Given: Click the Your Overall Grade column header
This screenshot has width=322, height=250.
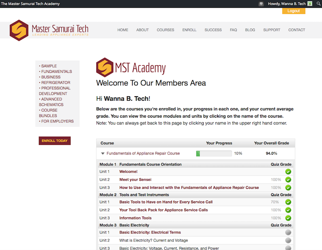Looking at the screenshot, I should coord(271,143).
